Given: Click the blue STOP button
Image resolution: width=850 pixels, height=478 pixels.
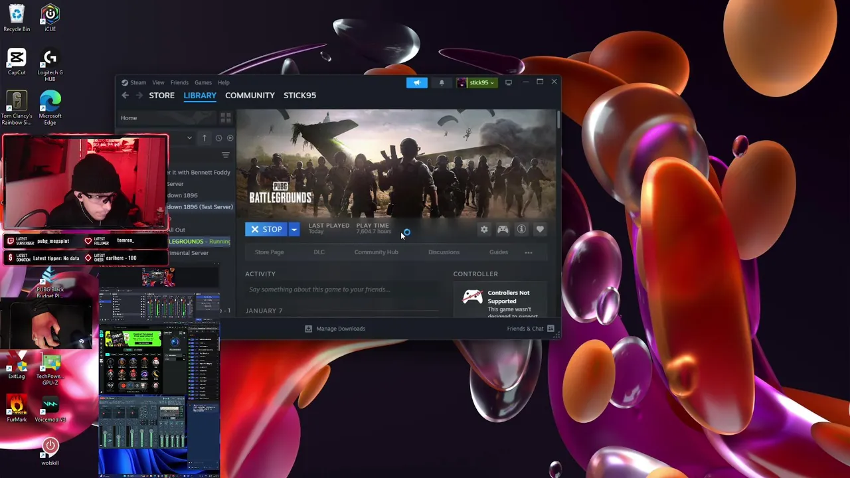Looking at the screenshot, I should (266, 229).
